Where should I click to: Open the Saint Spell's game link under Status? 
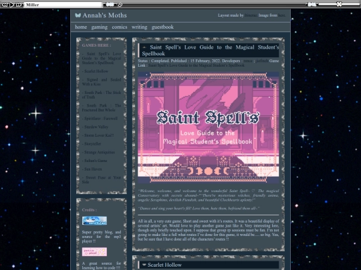coord(197,65)
